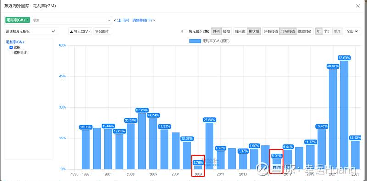The height and width of the screenshot is (181, 367).
Task: Uncheck the 累积 checkbox
Action: click(x=11, y=48)
